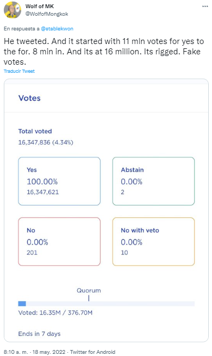Open the @WolfofMongkok handle link
Viewport: 212px width, 356px height.
click(x=47, y=14)
